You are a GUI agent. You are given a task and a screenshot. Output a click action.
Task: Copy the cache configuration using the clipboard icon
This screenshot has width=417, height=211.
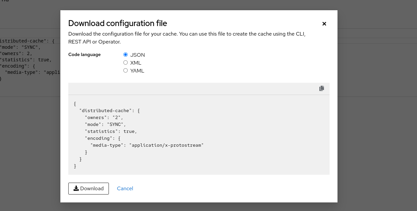321,88
